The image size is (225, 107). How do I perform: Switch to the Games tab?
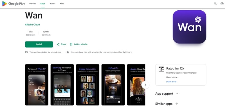[32, 4]
